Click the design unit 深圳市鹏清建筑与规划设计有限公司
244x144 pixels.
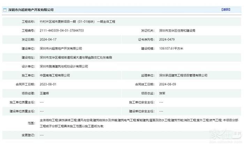point(64,66)
